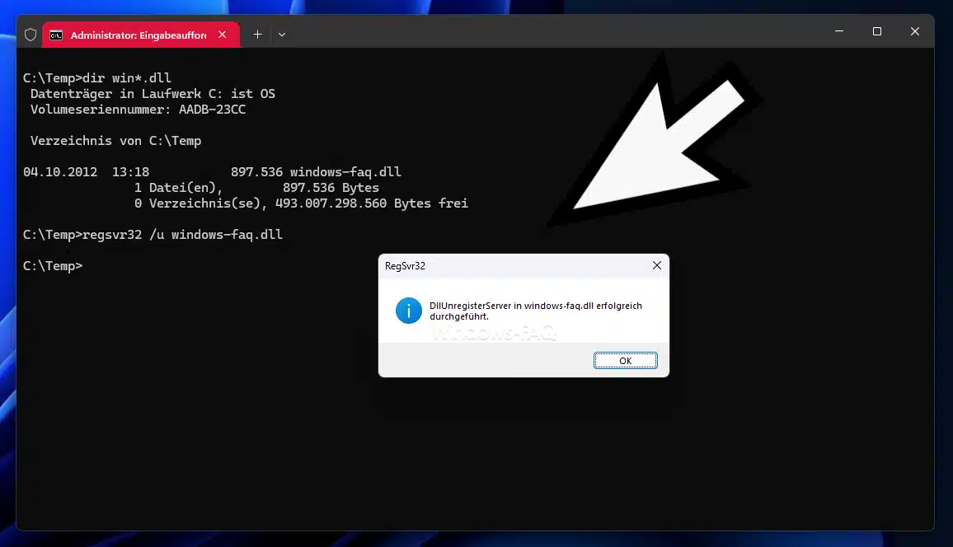This screenshot has height=547, width=953.
Task: Click the 'Volumeseriennummer: AADB-23CC' line
Action: 138,110
